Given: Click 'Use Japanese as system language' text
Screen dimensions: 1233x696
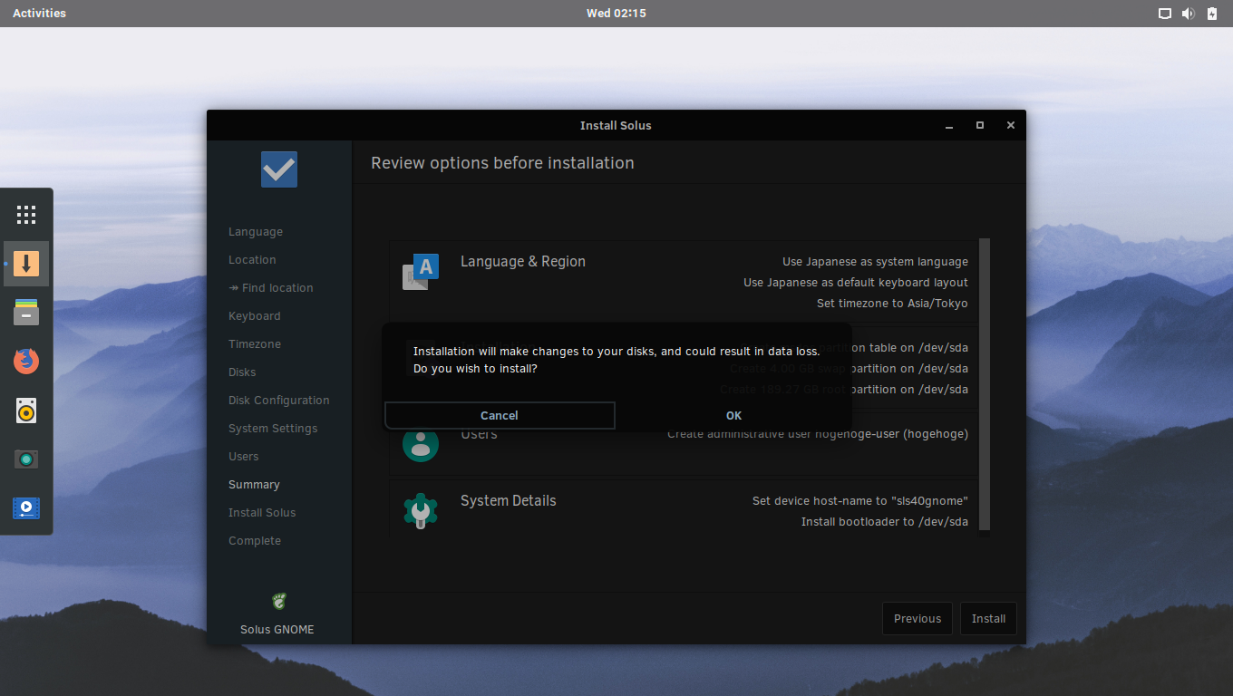Looking at the screenshot, I should pyautogui.click(x=875, y=262).
